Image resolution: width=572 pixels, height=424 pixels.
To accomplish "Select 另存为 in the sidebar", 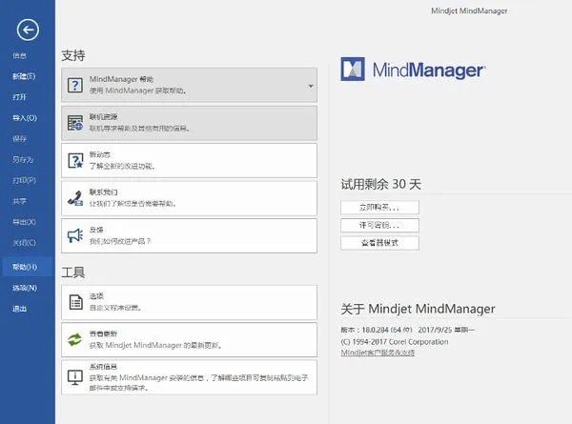I will (23, 159).
